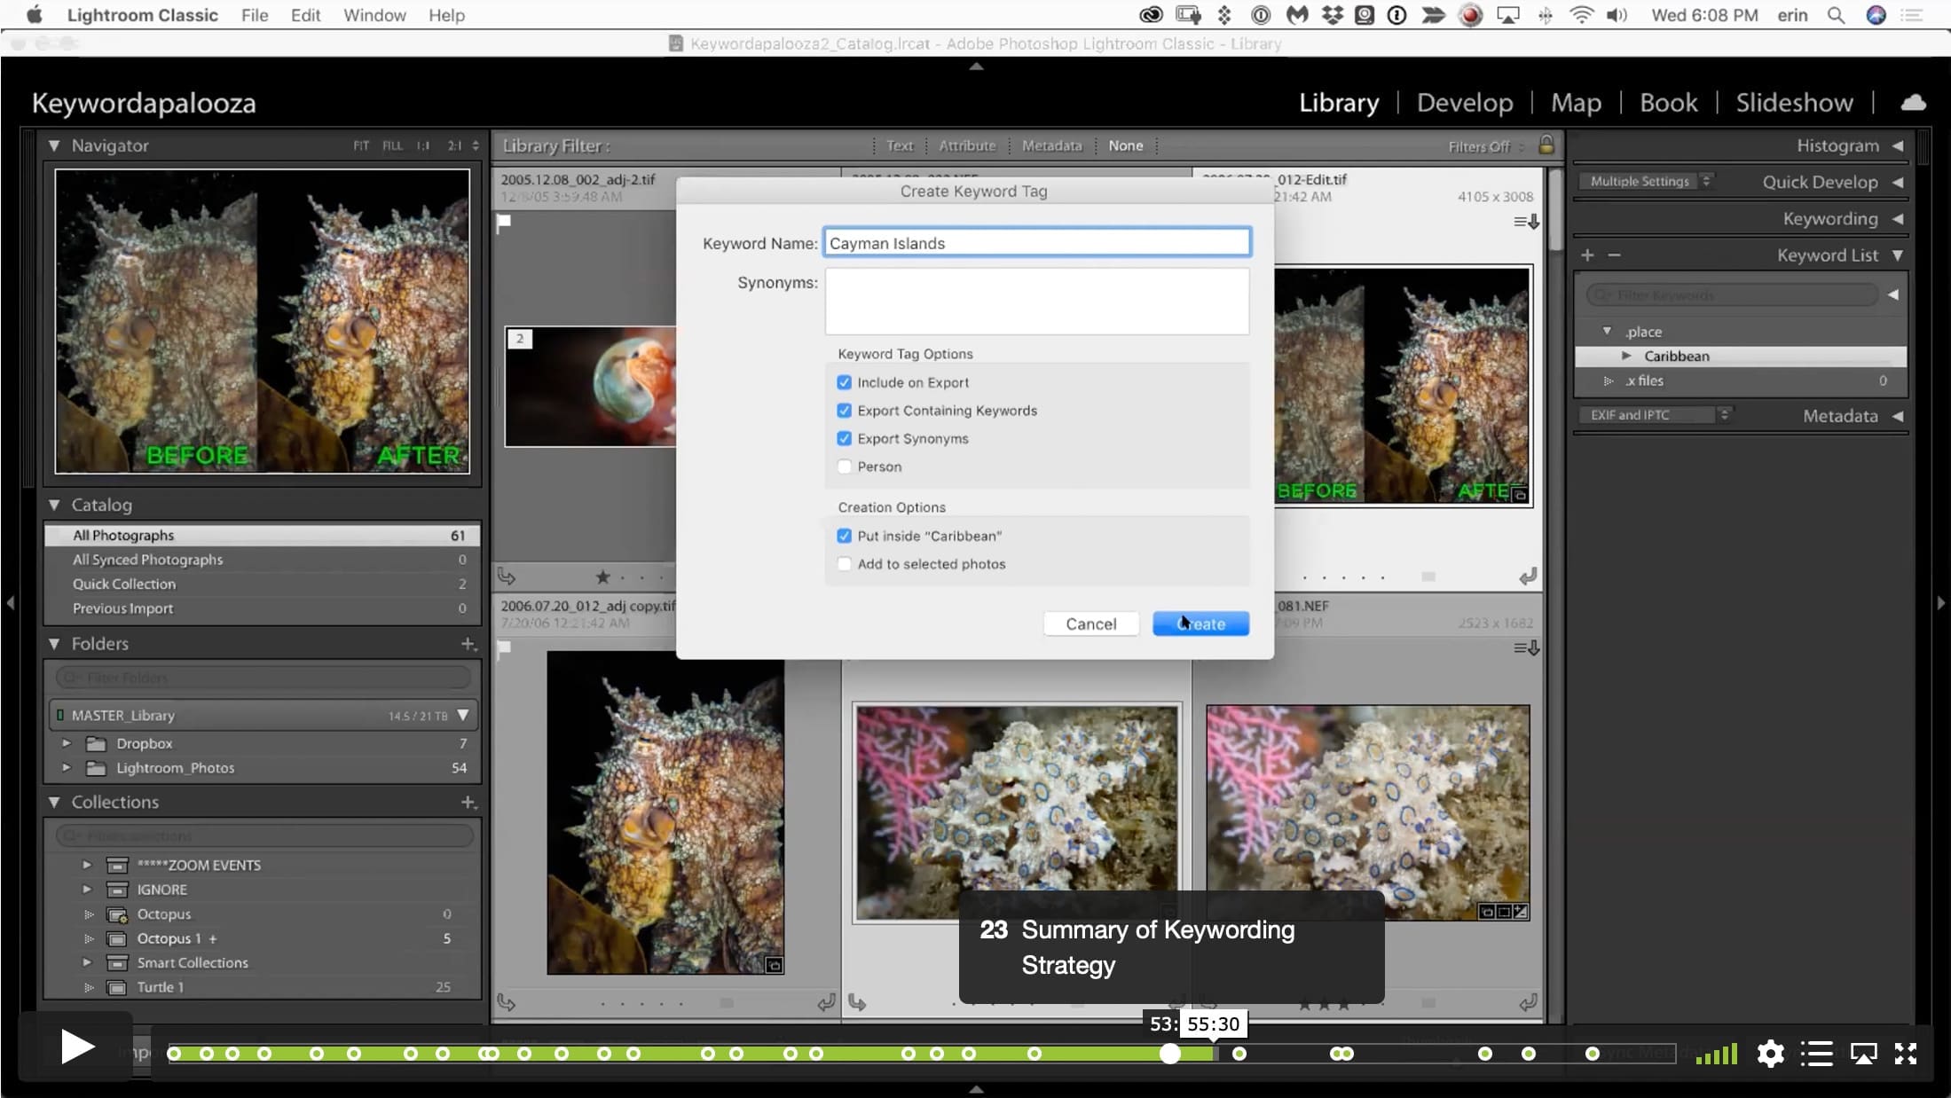Open the Window menu
Screen dimensions: 1951x1098
374,15
